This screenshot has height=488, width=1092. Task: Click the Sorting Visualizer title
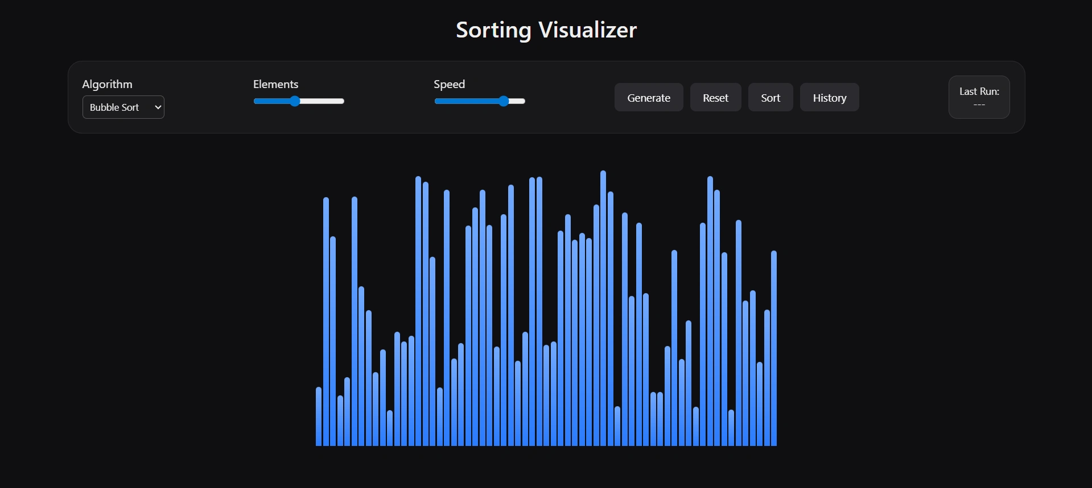tap(546, 30)
